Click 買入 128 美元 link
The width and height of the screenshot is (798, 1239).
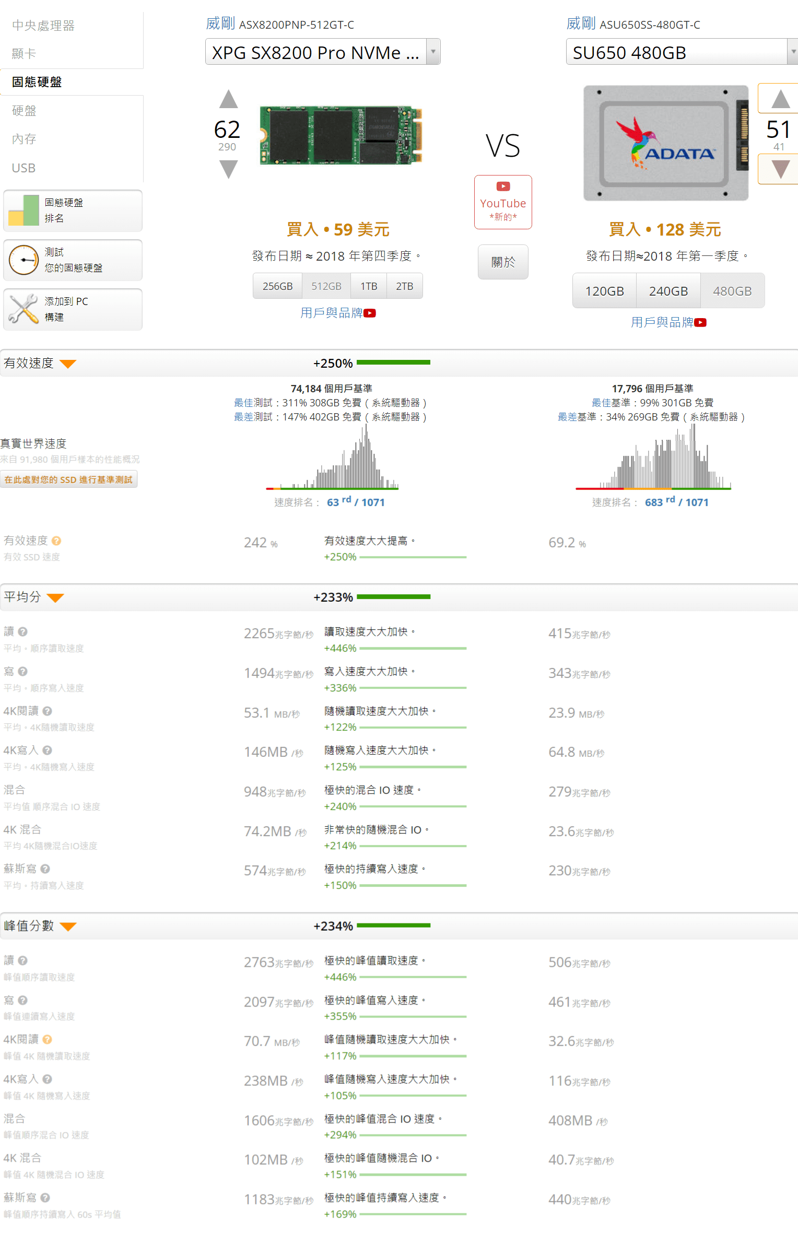point(665,229)
